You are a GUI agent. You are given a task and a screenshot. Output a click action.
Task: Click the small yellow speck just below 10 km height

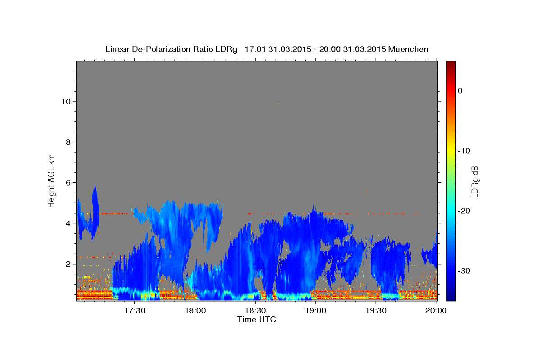point(279,103)
